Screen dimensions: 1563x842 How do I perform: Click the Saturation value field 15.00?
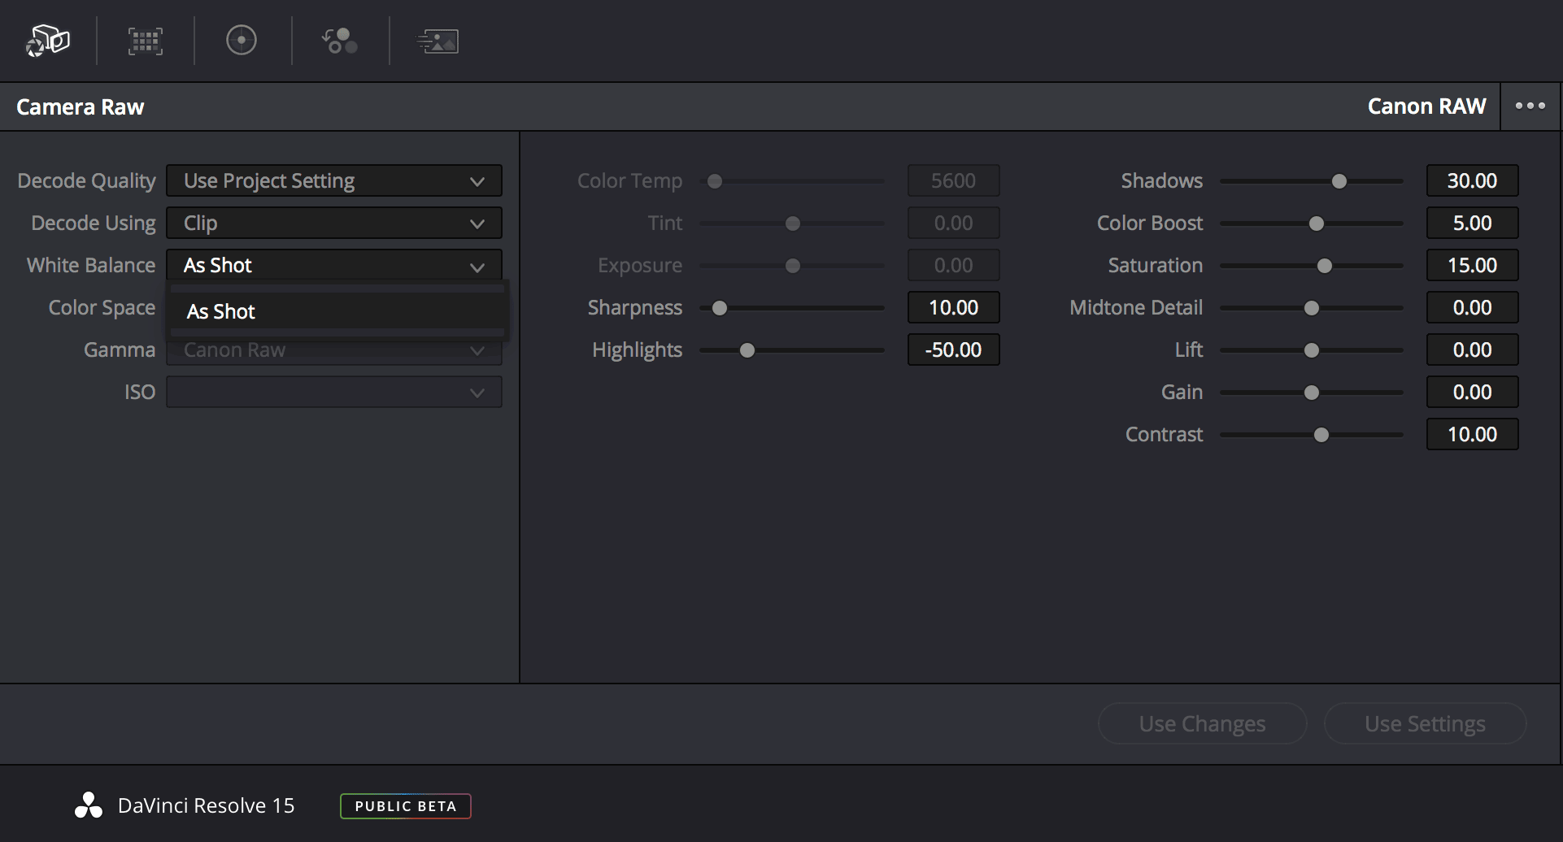[1473, 265]
